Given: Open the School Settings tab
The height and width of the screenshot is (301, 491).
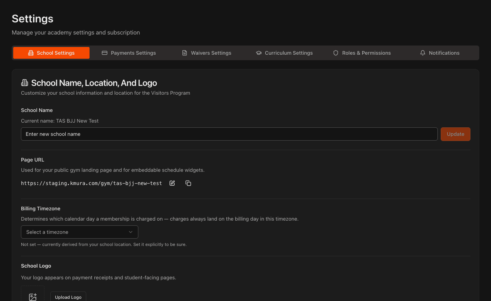Looking at the screenshot, I should [x=51, y=53].
